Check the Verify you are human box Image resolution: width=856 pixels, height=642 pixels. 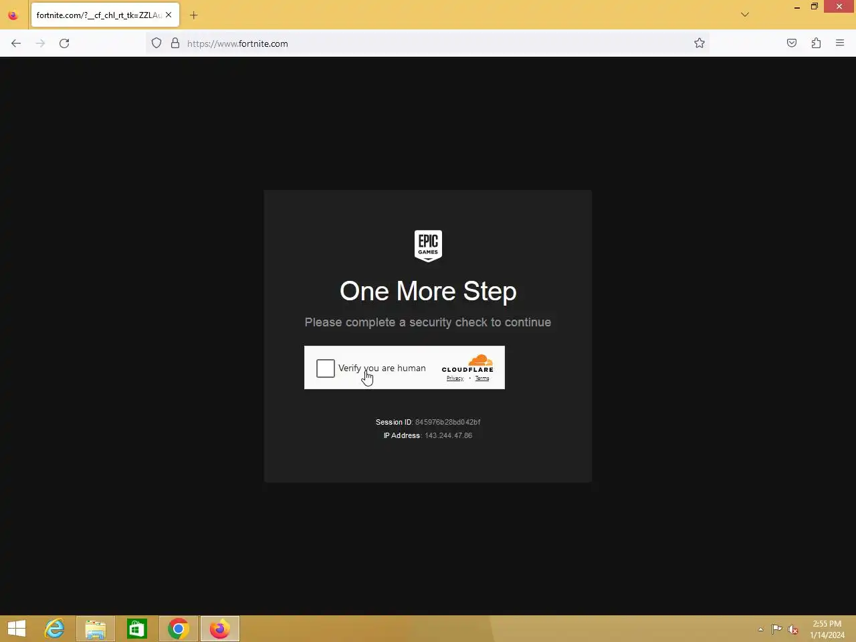(x=326, y=368)
